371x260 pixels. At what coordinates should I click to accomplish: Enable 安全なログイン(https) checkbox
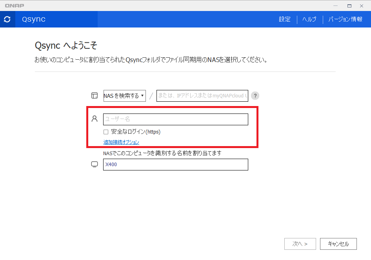[x=106, y=132]
